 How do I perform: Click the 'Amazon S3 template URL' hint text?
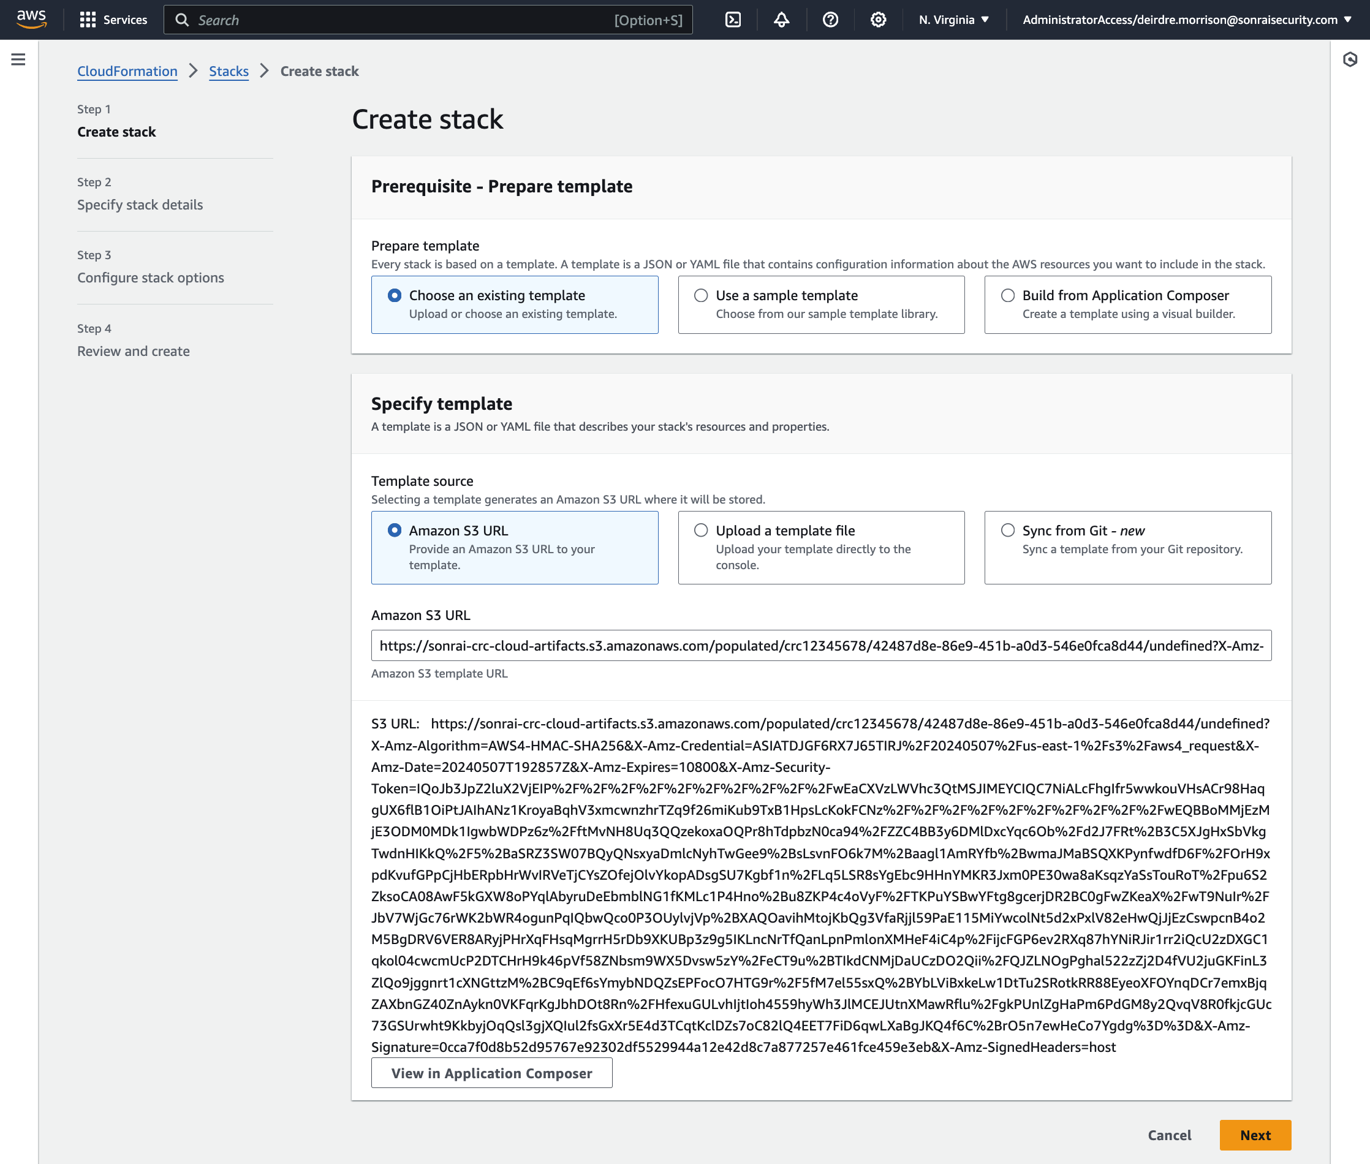coord(439,674)
